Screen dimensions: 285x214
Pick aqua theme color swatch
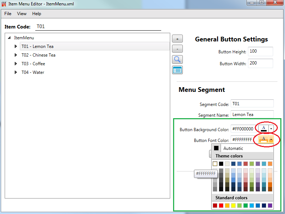pos(264,164)
